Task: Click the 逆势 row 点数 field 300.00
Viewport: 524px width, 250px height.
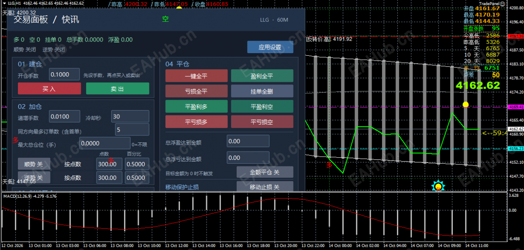Action: point(109,178)
